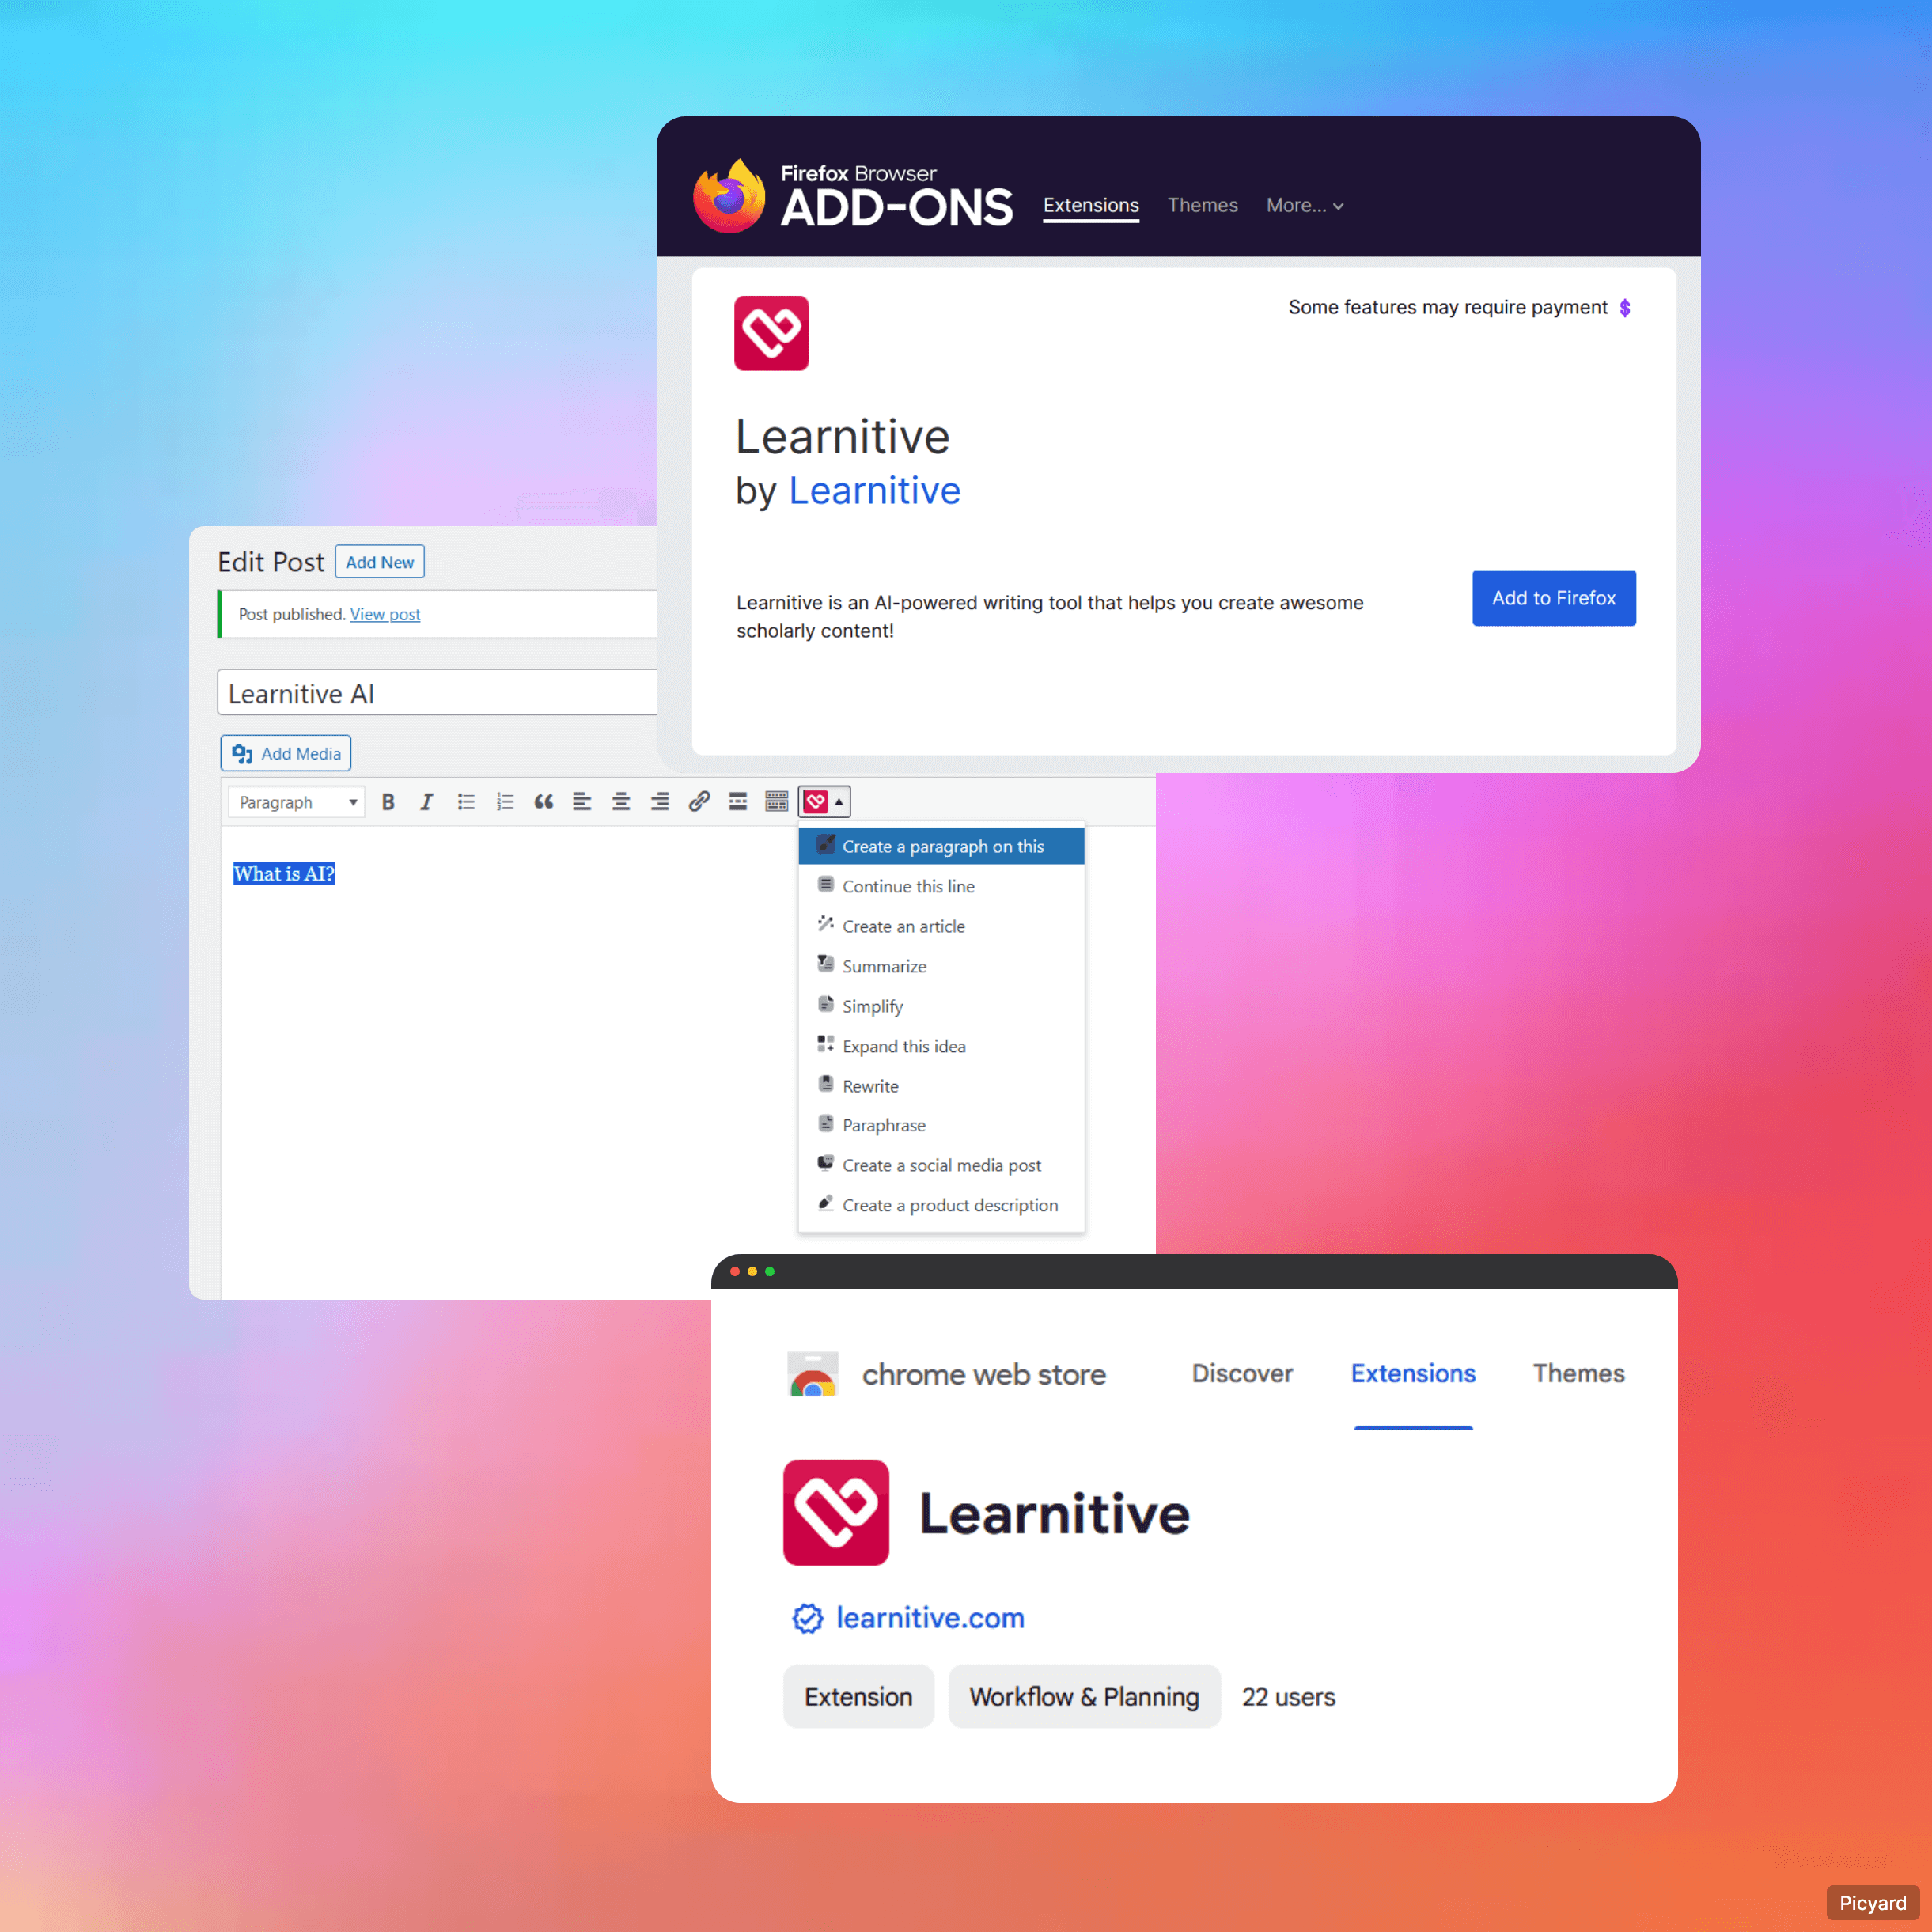Align text center in editor
Image resolution: width=1932 pixels, height=1932 pixels.
[621, 802]
